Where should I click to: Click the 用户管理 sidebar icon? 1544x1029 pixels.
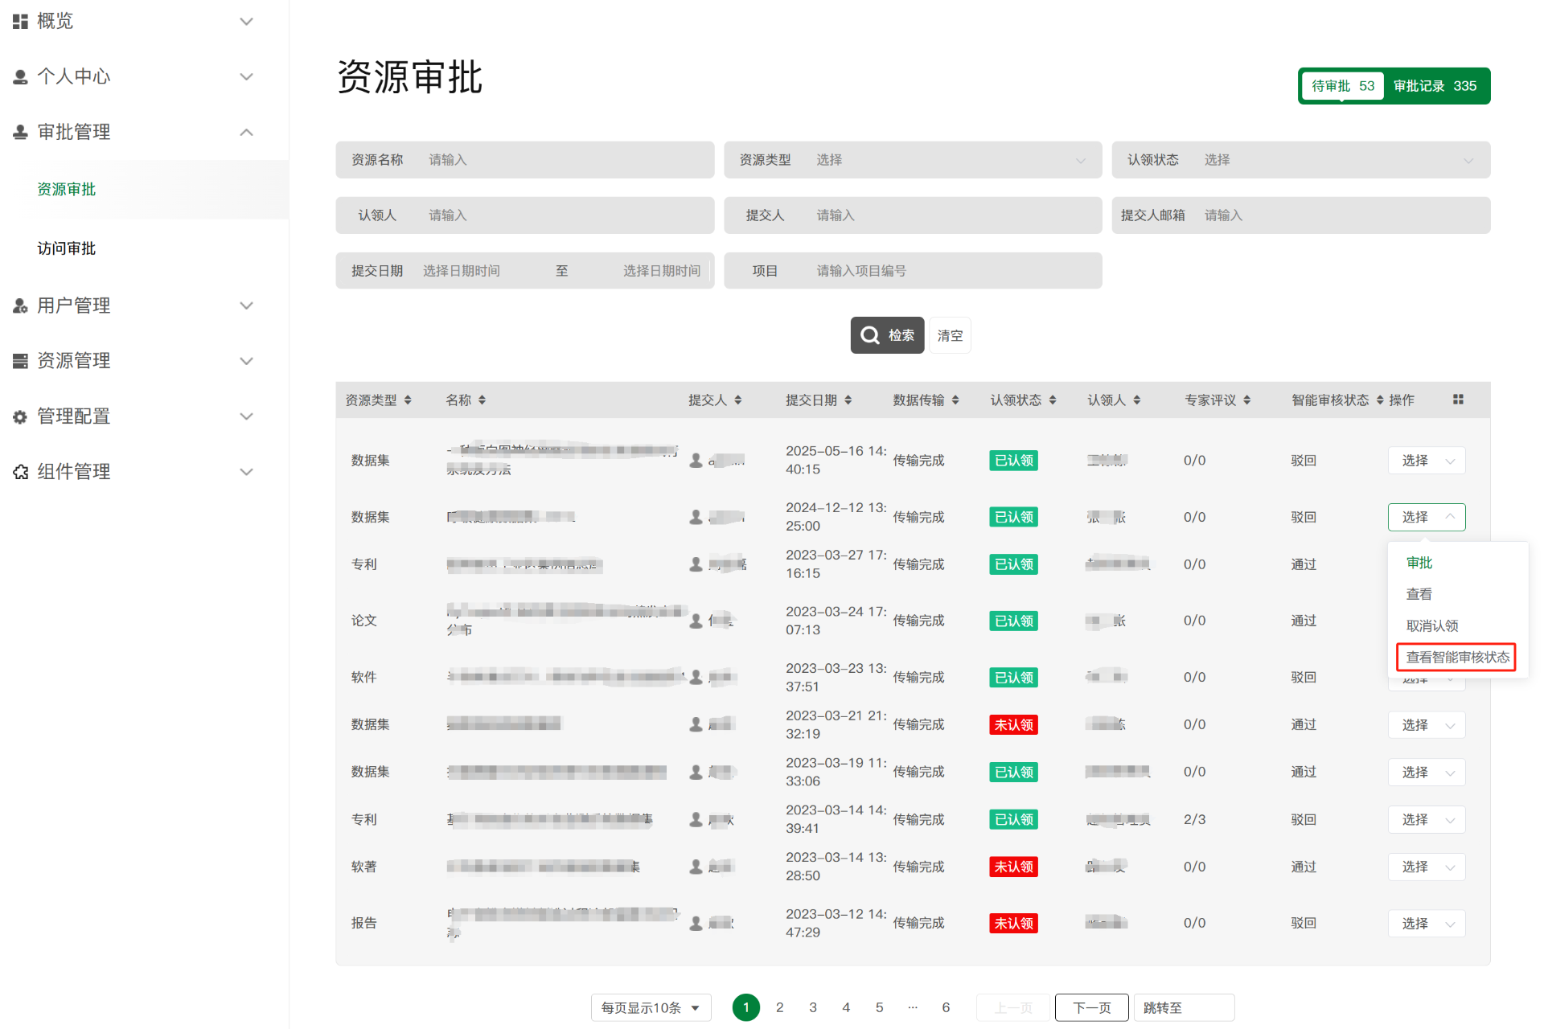(x=20, y=305)
